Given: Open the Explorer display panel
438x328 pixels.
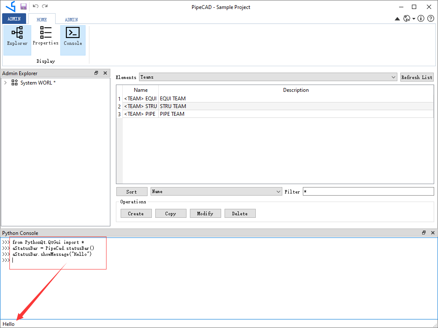Looking at the screenshot, I should pos(17,40).
